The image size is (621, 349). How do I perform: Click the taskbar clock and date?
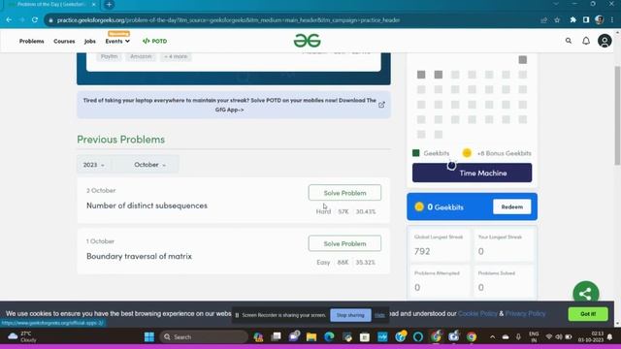tap(591, 336)
